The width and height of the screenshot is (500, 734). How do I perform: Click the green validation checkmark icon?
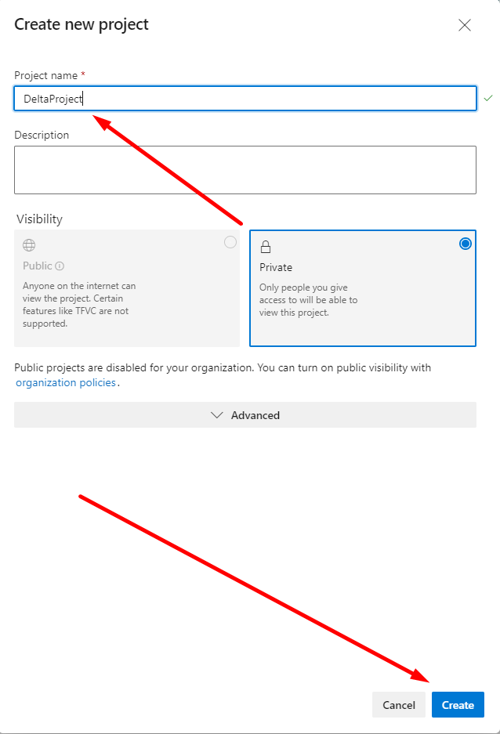(x=488, y=98)
